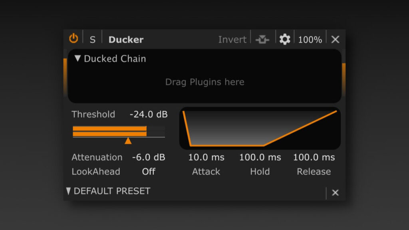
Task: Click the Attack value of 10.0 ms
Action: pos(206,157)
